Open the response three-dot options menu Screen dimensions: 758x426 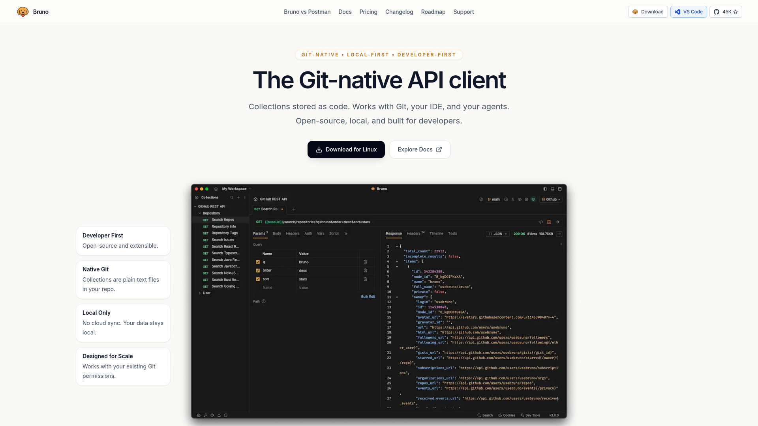coord(559,234)
